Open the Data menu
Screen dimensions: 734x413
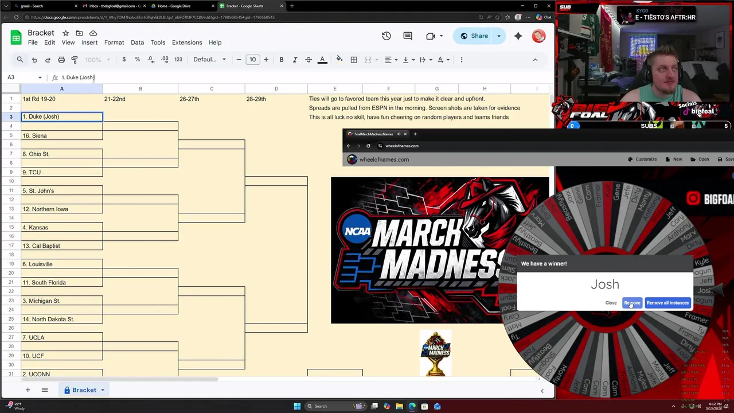pyautogui.click(x=137, y=42)
